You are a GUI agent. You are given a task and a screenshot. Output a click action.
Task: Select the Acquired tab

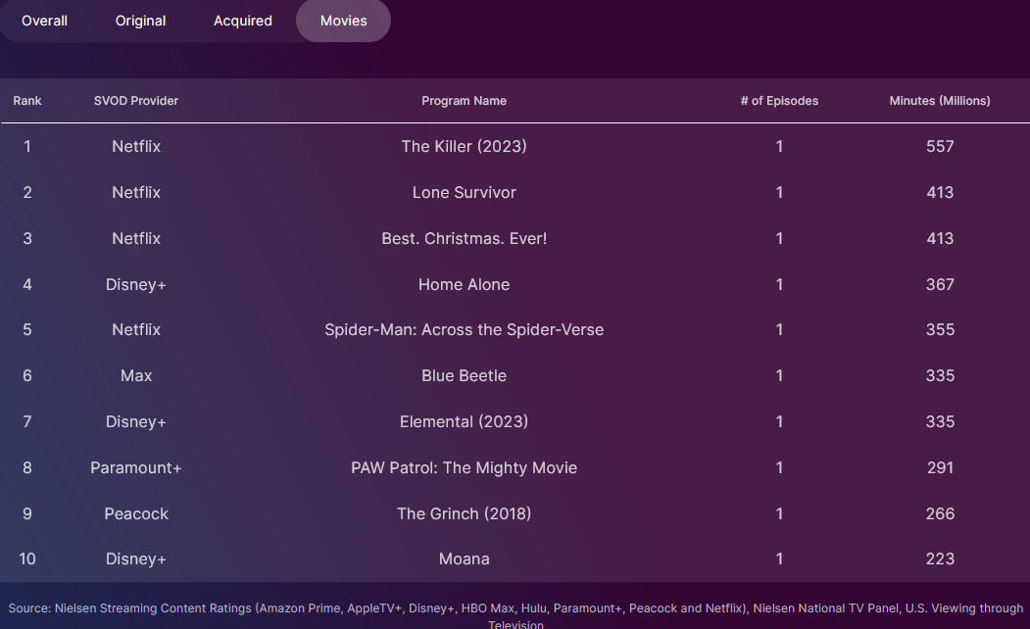coord(243,21)
